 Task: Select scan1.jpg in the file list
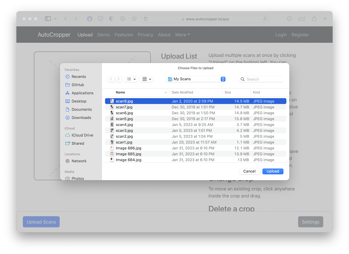[x=196, y=142]
